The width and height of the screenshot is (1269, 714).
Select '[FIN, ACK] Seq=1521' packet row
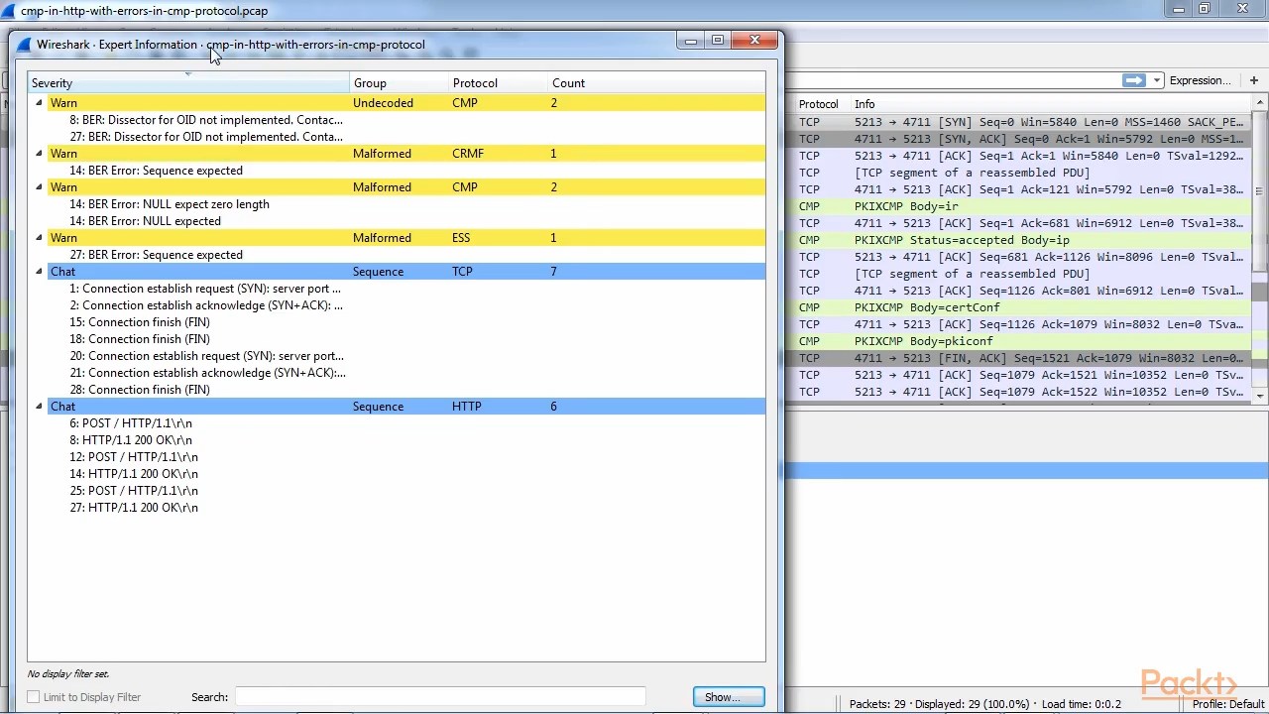pyautogui.click(x=1018, y=358)
